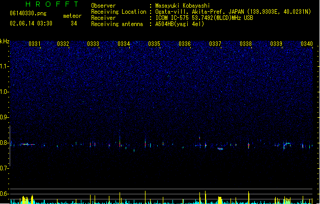Image resolution: width=320 pixels, height=204 pixels.
Task: Click the Observer label
Action: 103,6
